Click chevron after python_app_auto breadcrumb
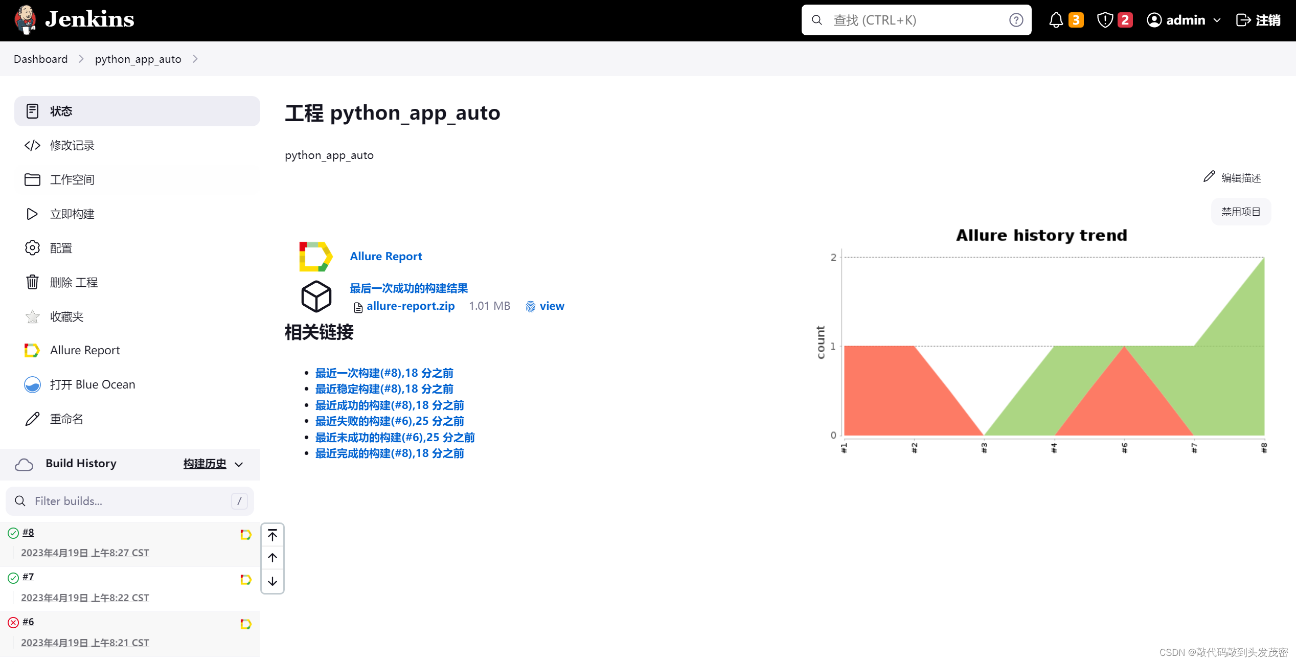 pyautogui.click(x=195, y=59)
